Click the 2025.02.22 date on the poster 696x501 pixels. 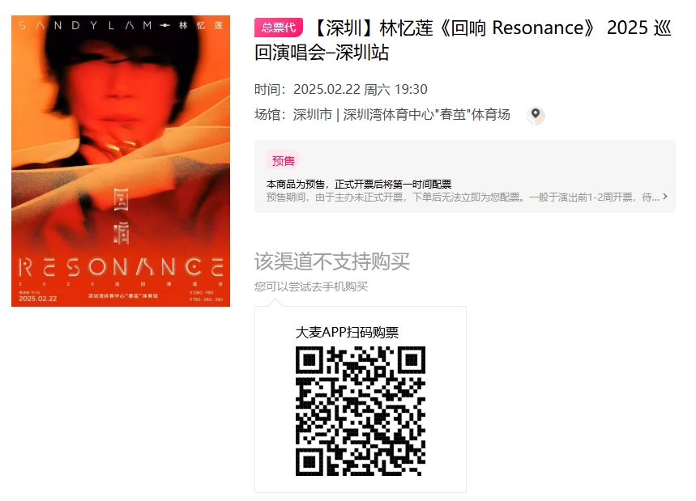coord(38,299)
